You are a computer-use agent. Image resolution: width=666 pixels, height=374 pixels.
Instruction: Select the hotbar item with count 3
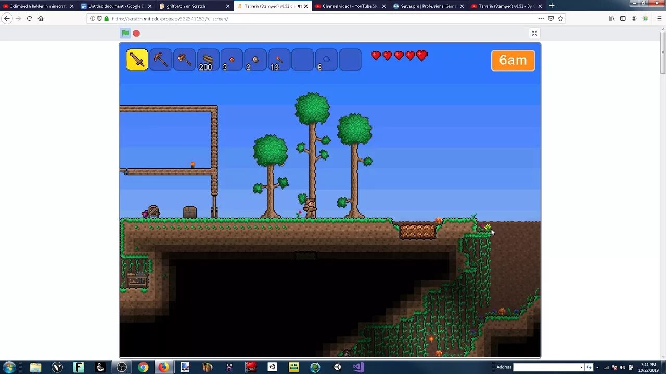[x=232, y=60]
